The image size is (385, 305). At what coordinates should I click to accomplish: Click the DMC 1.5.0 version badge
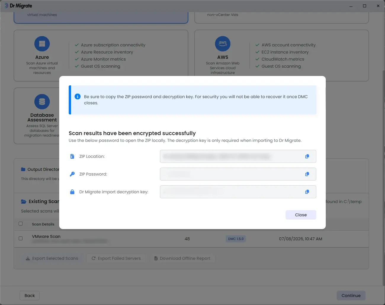[236, 239]
